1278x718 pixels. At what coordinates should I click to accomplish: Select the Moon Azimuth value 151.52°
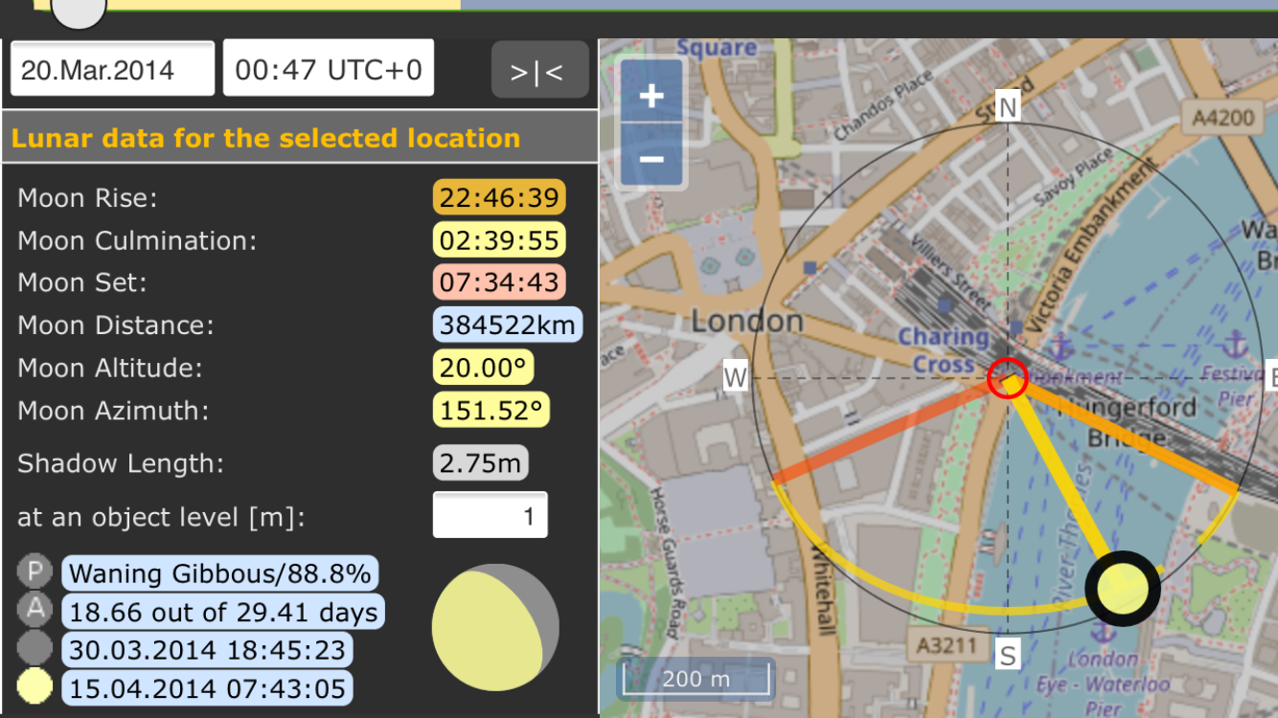coord(491,411)
